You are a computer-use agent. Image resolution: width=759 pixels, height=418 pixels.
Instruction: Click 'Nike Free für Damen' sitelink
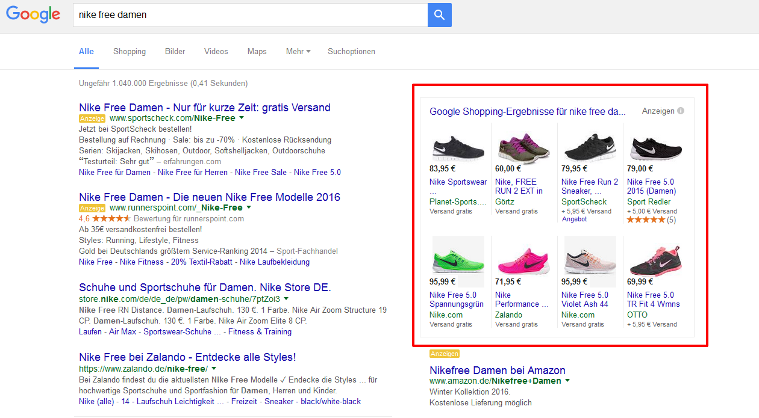pos(114,173)
